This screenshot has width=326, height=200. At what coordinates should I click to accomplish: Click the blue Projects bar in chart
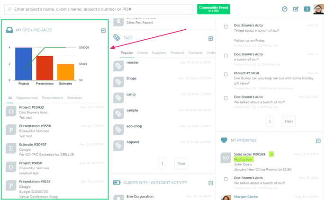pyautogui.click(x=24, y=64)
